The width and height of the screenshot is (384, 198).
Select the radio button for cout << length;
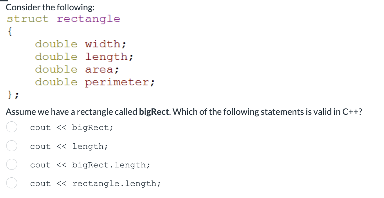[12, 146]
